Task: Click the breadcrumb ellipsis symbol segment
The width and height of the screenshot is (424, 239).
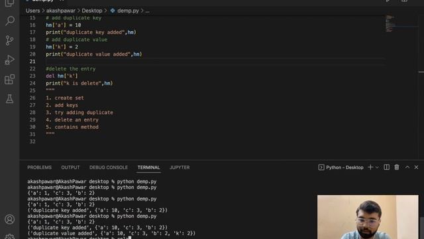Action: 147,11
